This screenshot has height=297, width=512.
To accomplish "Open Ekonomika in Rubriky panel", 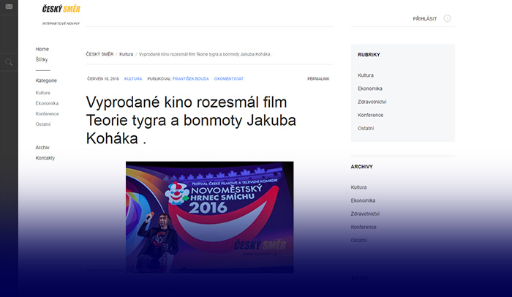I will (x=370, y=89).
